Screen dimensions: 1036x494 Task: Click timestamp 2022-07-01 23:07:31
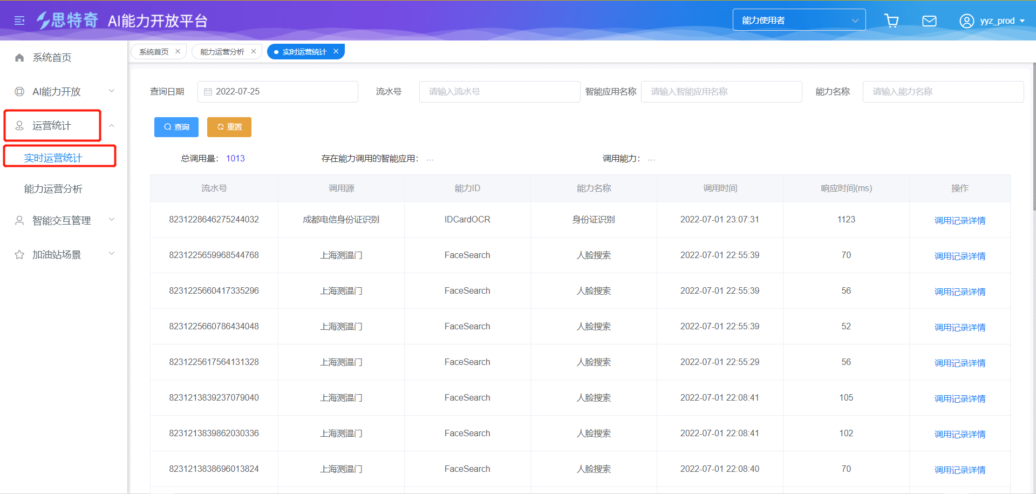pyautogui.click(x=720, y=219)
